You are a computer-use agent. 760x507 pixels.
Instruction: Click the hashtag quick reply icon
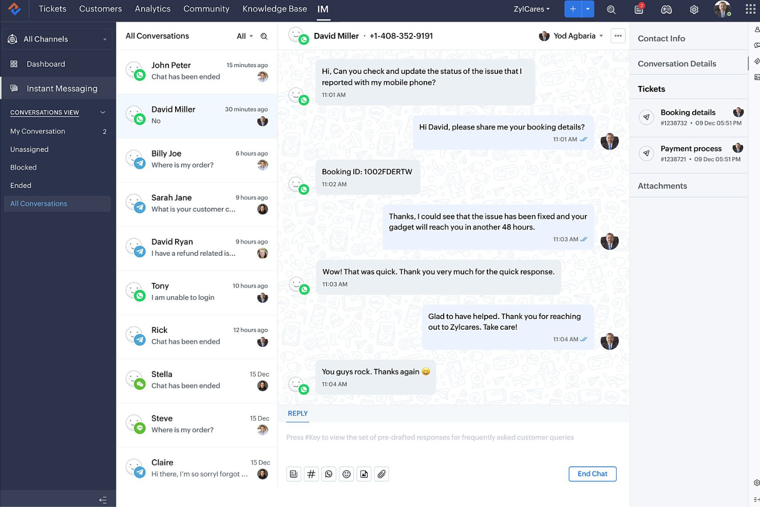point(311,474)
